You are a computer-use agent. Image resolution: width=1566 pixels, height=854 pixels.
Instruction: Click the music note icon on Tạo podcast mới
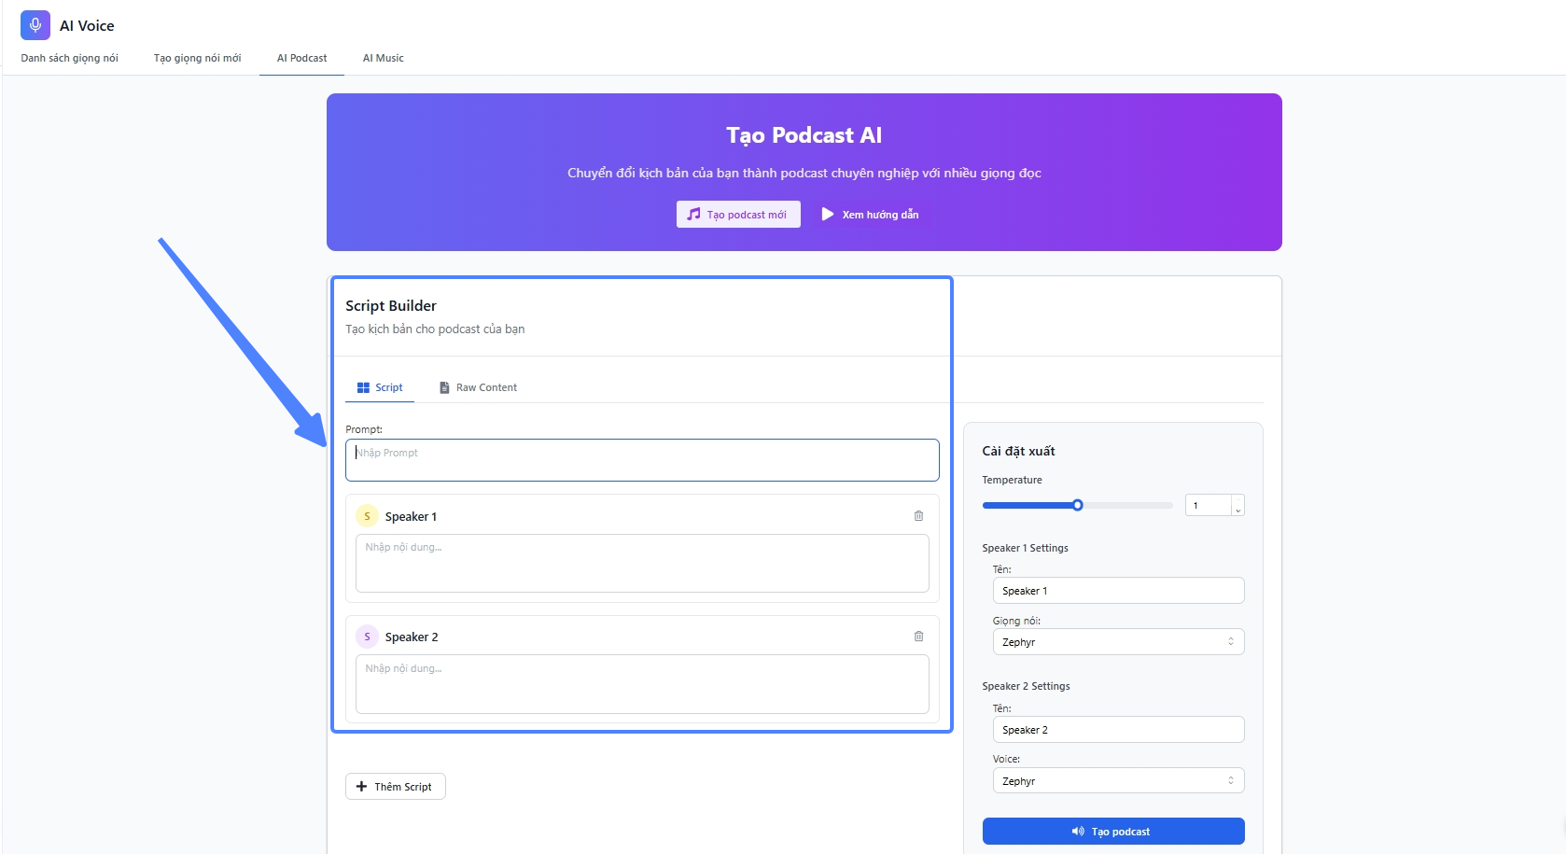tap(693, 215)
